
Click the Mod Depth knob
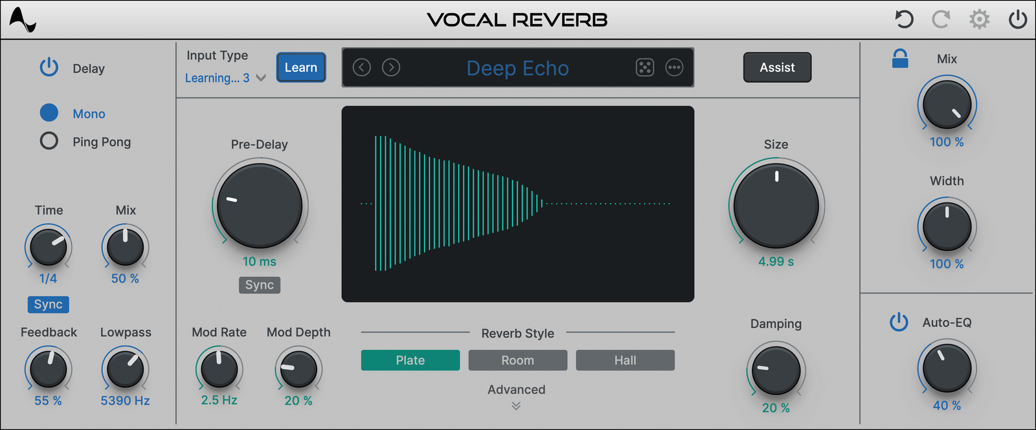298,369
